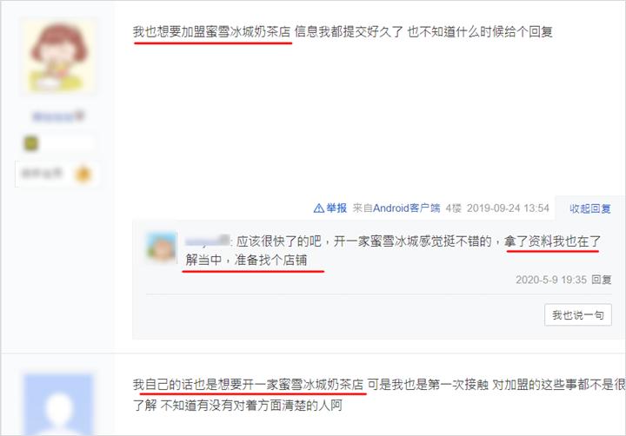
Task: Click the 2019-09-24 13:54 timestamp
Action: tap(508, 208)
